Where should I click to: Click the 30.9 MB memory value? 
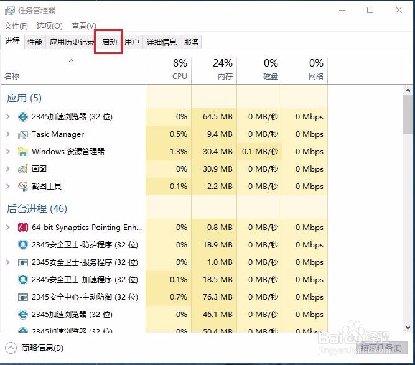218,169
